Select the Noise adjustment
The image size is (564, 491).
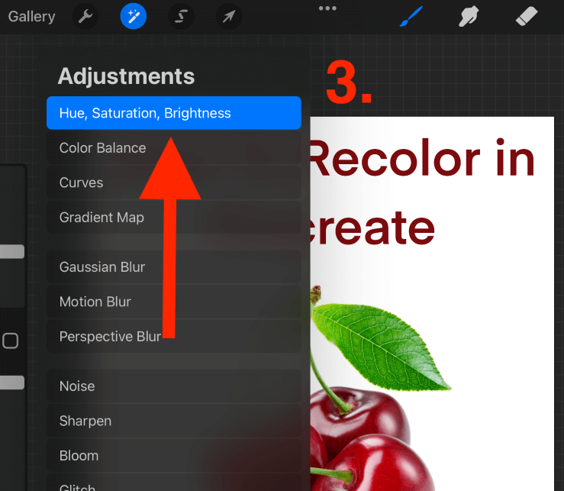point(174,386)
